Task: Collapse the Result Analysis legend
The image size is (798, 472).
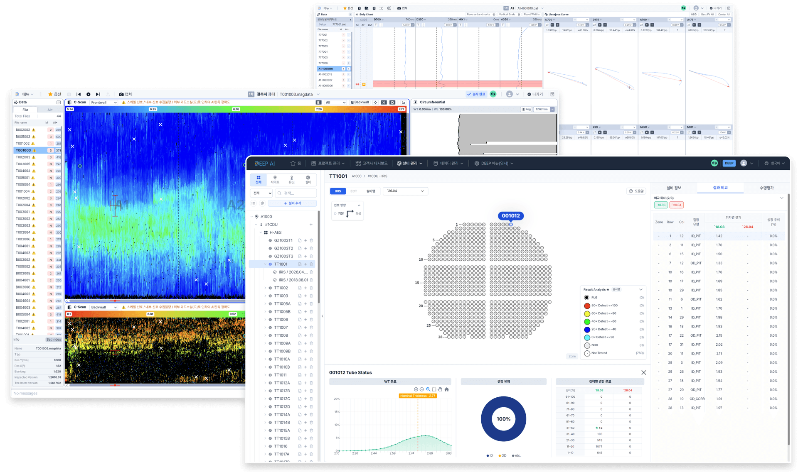Action: click(641, 289)
